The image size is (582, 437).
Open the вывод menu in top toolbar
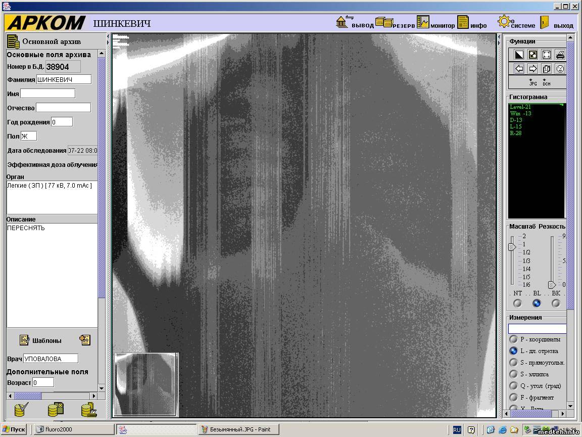355,23
